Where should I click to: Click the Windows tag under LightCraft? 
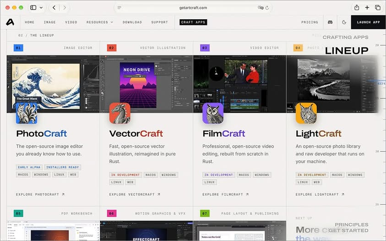pyautogui.click(x=355, y=175)
